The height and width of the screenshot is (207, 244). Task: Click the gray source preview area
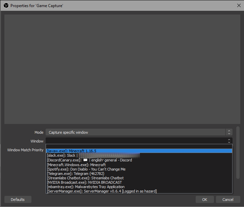pos(122,69)
